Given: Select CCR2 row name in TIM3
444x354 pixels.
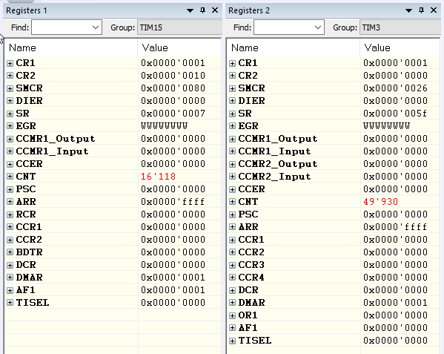Looking at the screenshot, I should tap(251, 252).
